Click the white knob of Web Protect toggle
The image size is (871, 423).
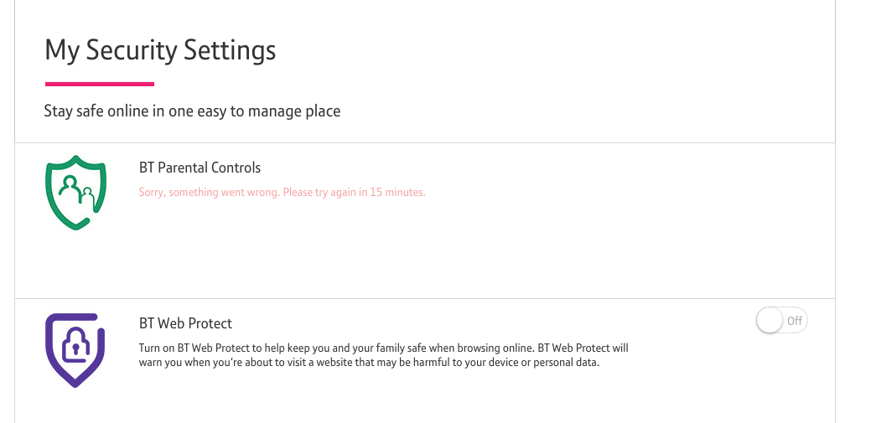click(x=770, y=321)
